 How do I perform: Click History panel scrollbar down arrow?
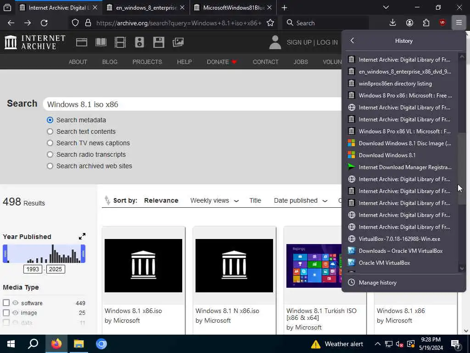tap(462, 268)
